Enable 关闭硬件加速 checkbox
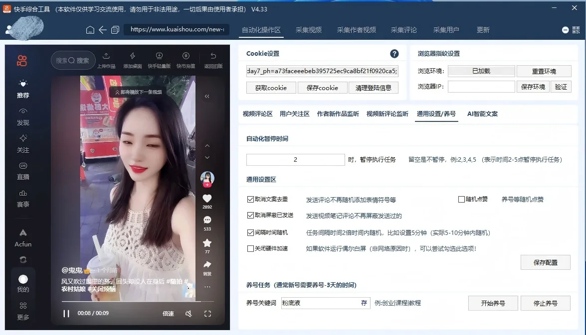 pyautogui.click(x=250, y=248)
